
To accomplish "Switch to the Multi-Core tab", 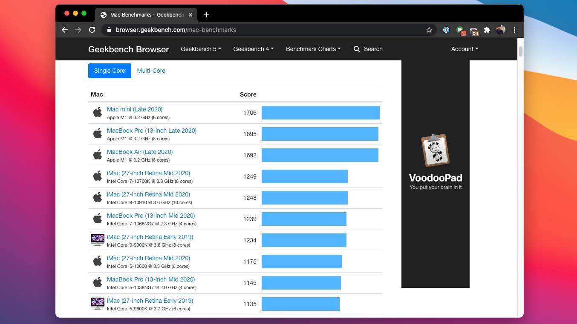I will pyautogui.click(x=151, y=71).
